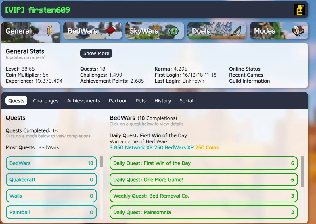Image resolution: width=316 pixels, height=224 pixels.
Task: View Recent Games link
Action: [246, 75]
